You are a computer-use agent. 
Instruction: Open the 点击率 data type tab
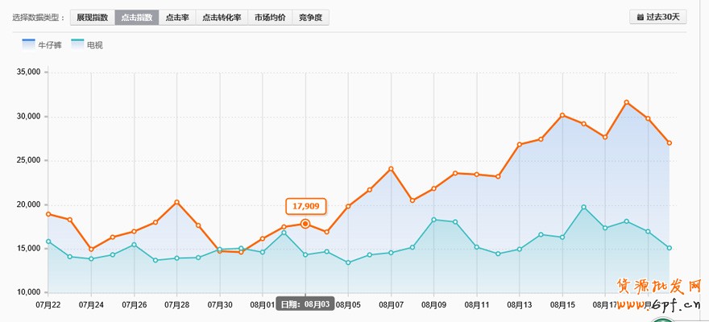pos(177,17)
